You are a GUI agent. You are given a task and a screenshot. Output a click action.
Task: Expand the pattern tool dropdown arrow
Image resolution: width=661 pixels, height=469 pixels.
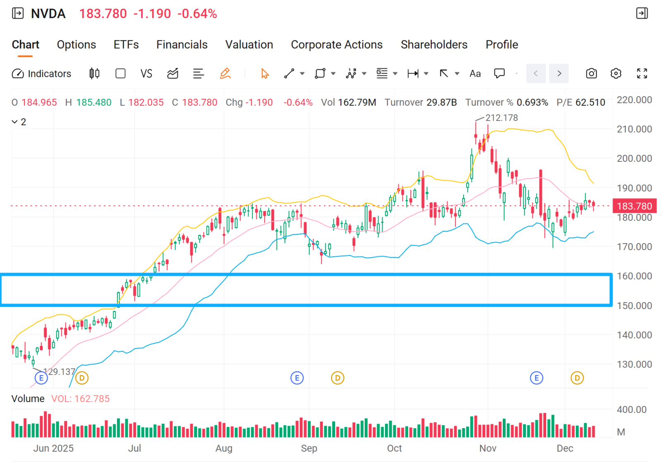[364, 74]
